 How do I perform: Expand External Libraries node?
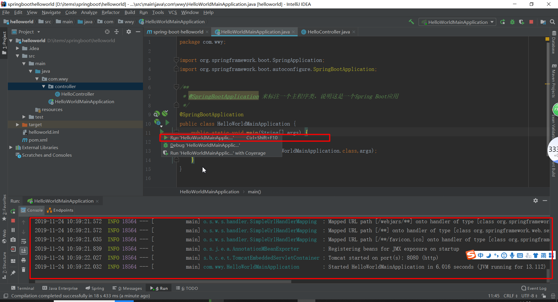(x=11, y=147)
